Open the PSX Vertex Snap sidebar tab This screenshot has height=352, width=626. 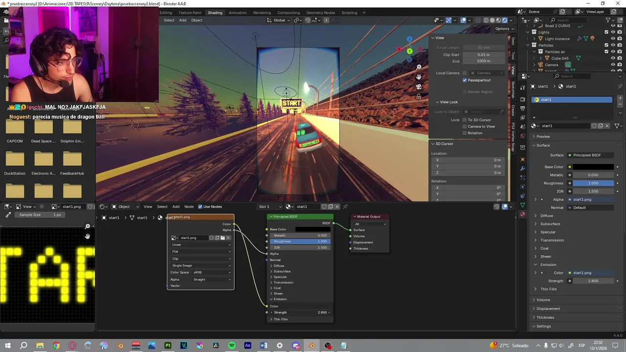pyautogui.click(x=513, y=137)
